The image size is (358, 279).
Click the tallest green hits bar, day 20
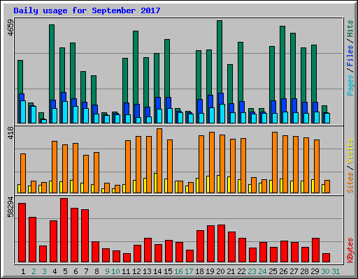tap(220, 56)
